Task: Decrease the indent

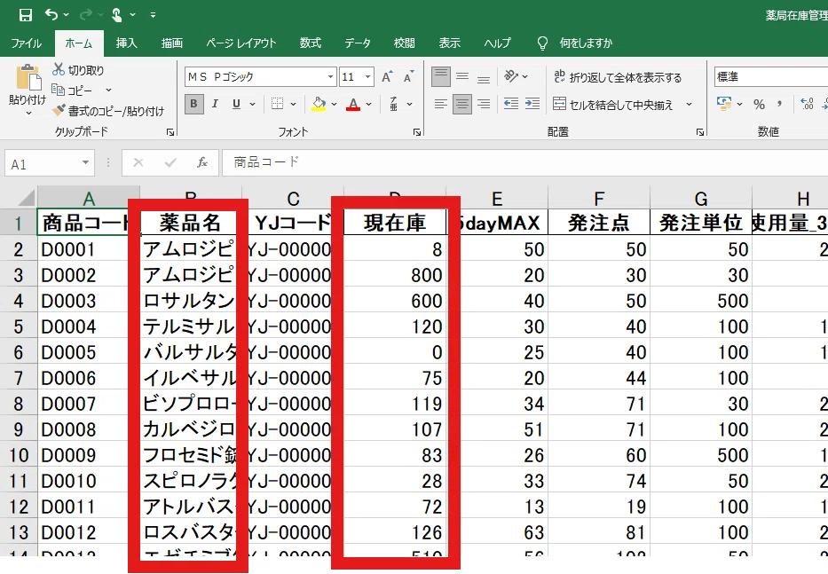Action: click(x=510, y=104)
